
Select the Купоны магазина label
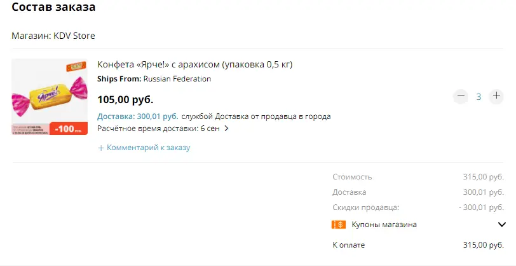click(x=384, y=225)
